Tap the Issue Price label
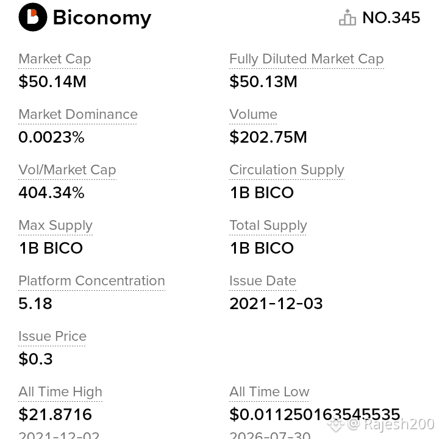Image resolution: width=439 pixels, height=439 pixels. tap(52, 336)
